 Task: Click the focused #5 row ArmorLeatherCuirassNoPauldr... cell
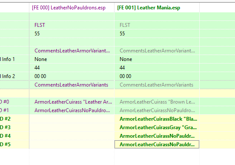tap(157, 145)
